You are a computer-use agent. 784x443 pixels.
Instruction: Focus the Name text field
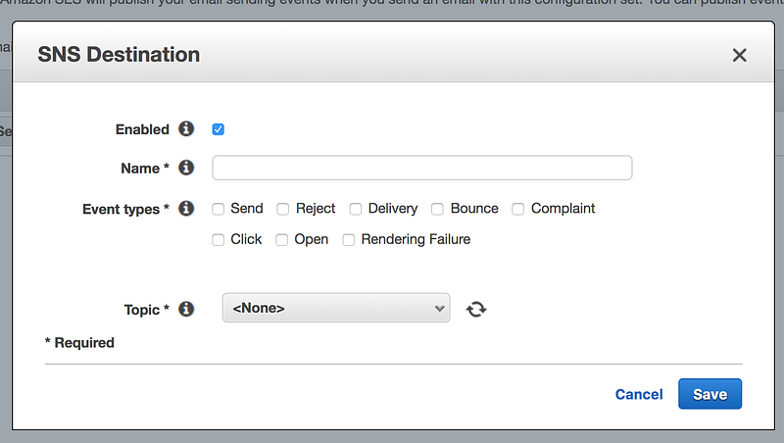(x=421, y=168)
